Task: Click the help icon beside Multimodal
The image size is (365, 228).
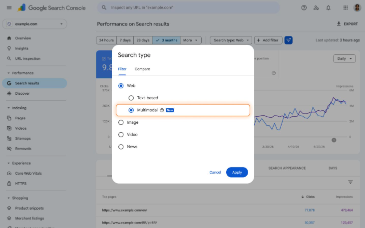Action: (162, 110)
